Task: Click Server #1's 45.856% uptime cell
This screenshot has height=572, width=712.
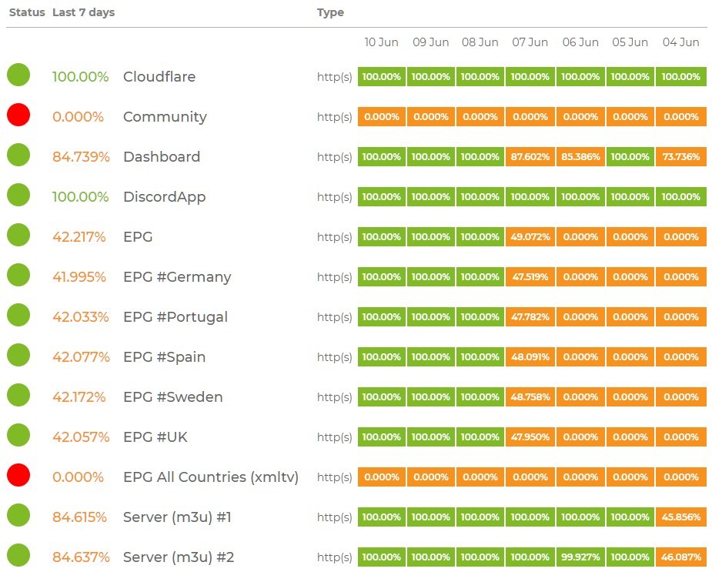Action: click(x=681, y=517)
